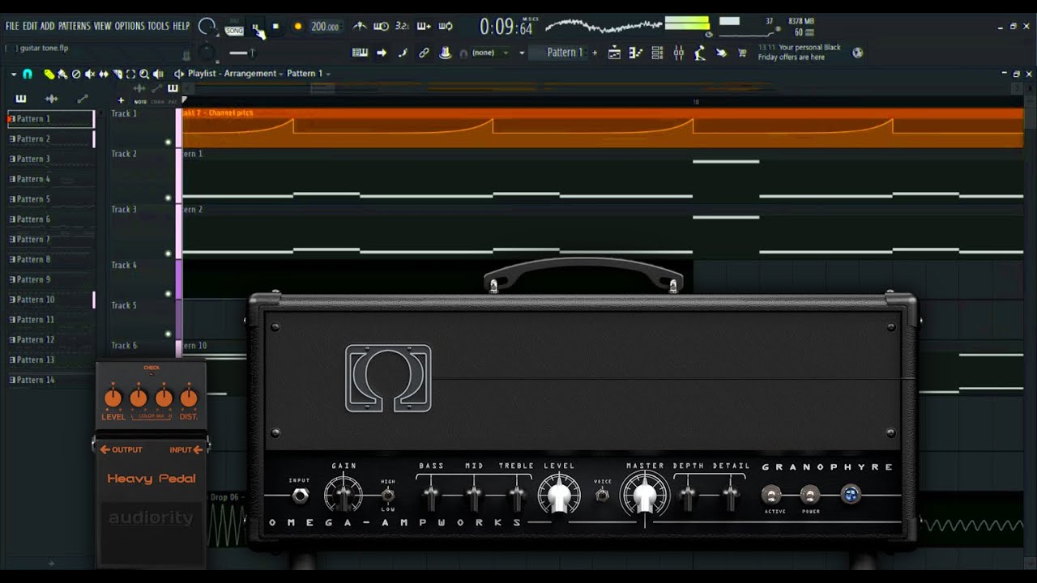Click the globe news icon
The image size is (1037, 583).
coord(857,53)
